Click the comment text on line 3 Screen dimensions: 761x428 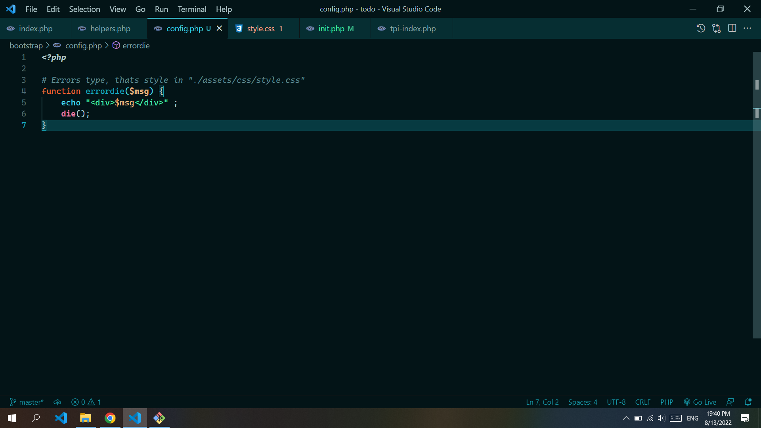[x=173, y=80]
